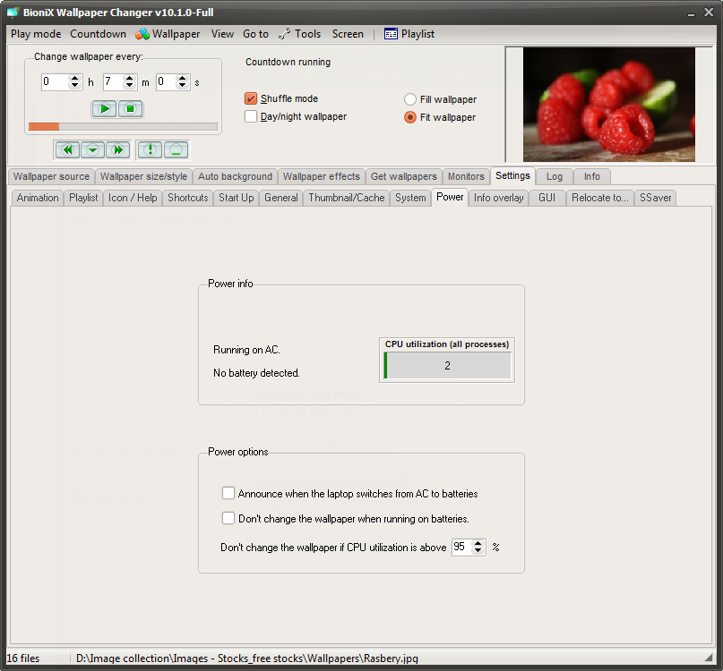Open the Countdown menu
The image size is (723, 671).
(x=99, y=34)
